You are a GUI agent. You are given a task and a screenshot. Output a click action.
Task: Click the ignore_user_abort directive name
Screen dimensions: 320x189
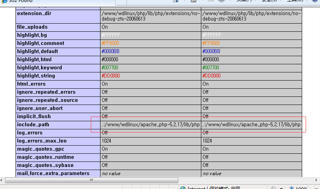click(x=40, y=108)
